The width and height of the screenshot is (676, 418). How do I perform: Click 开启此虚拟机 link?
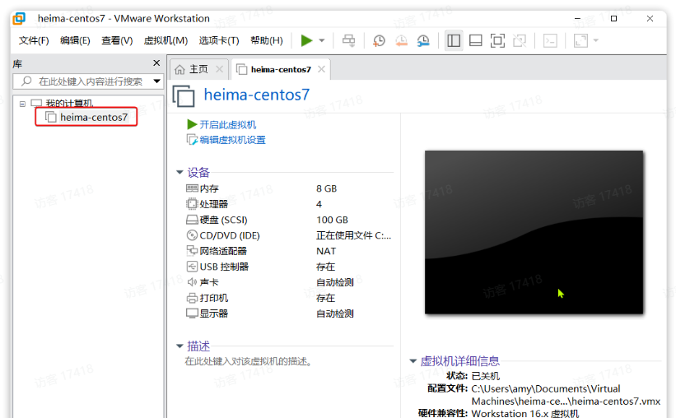[226, 124]
